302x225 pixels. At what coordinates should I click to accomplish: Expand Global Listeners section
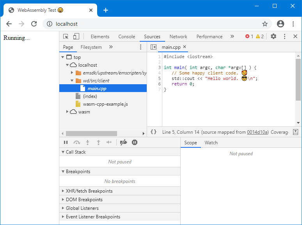[x=63, y=208]
